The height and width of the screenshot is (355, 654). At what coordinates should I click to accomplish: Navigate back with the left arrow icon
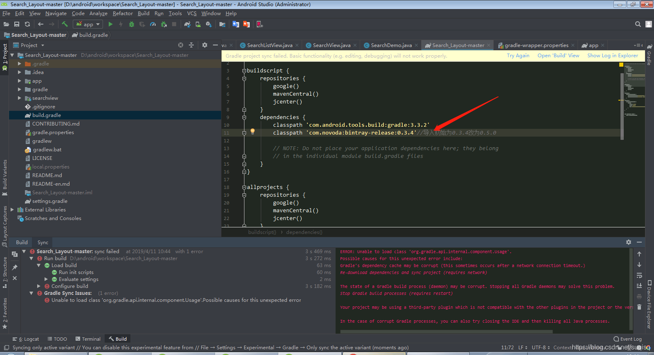(40, 24)
